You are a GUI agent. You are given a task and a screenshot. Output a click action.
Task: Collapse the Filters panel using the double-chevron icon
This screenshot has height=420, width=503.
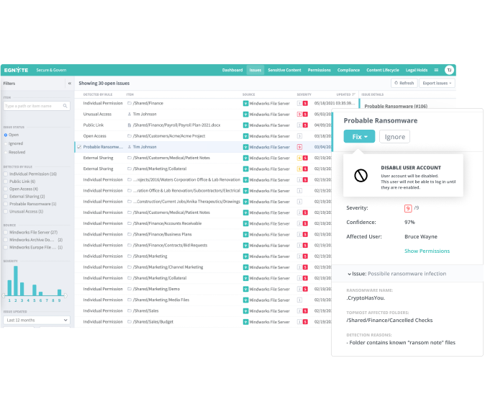(x=69, y=84)
